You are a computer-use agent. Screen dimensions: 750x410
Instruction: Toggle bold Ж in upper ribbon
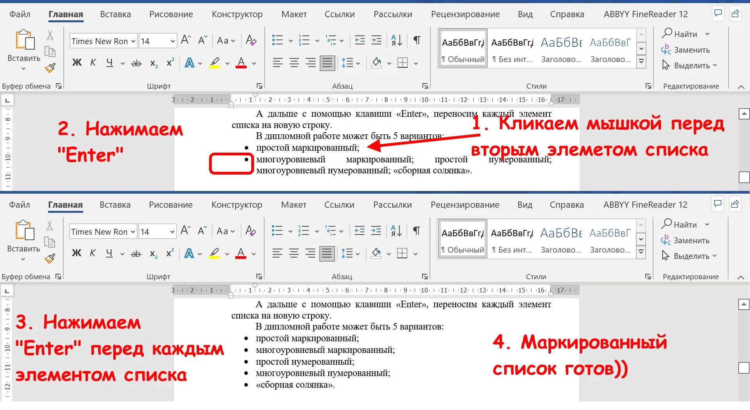click(x=77, y=62)
